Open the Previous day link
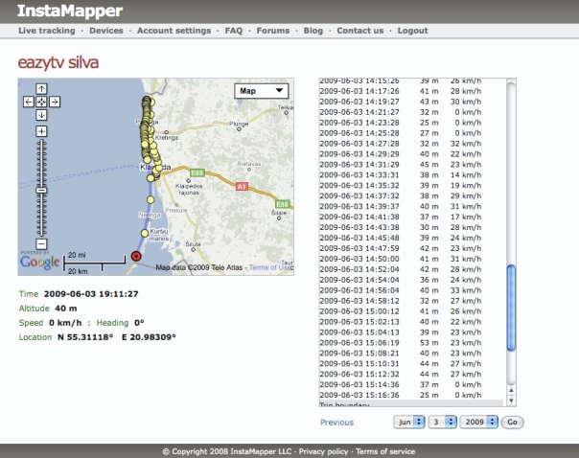579x458 pixels. tap(336, 423)
